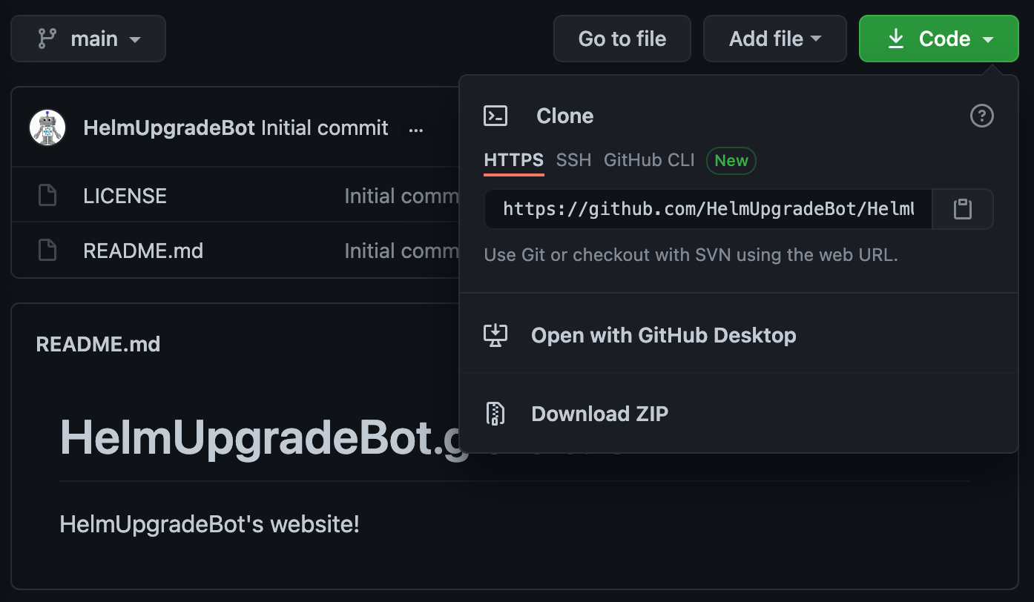Viewport: 1034px width, 602px height.
Task: Switch to the SSH clone tab
Action: (573, 160)
